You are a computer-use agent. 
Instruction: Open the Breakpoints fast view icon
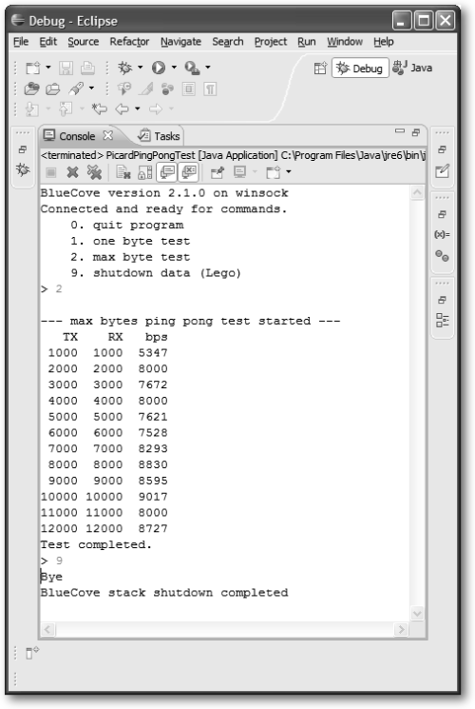[x=442, y=256]
